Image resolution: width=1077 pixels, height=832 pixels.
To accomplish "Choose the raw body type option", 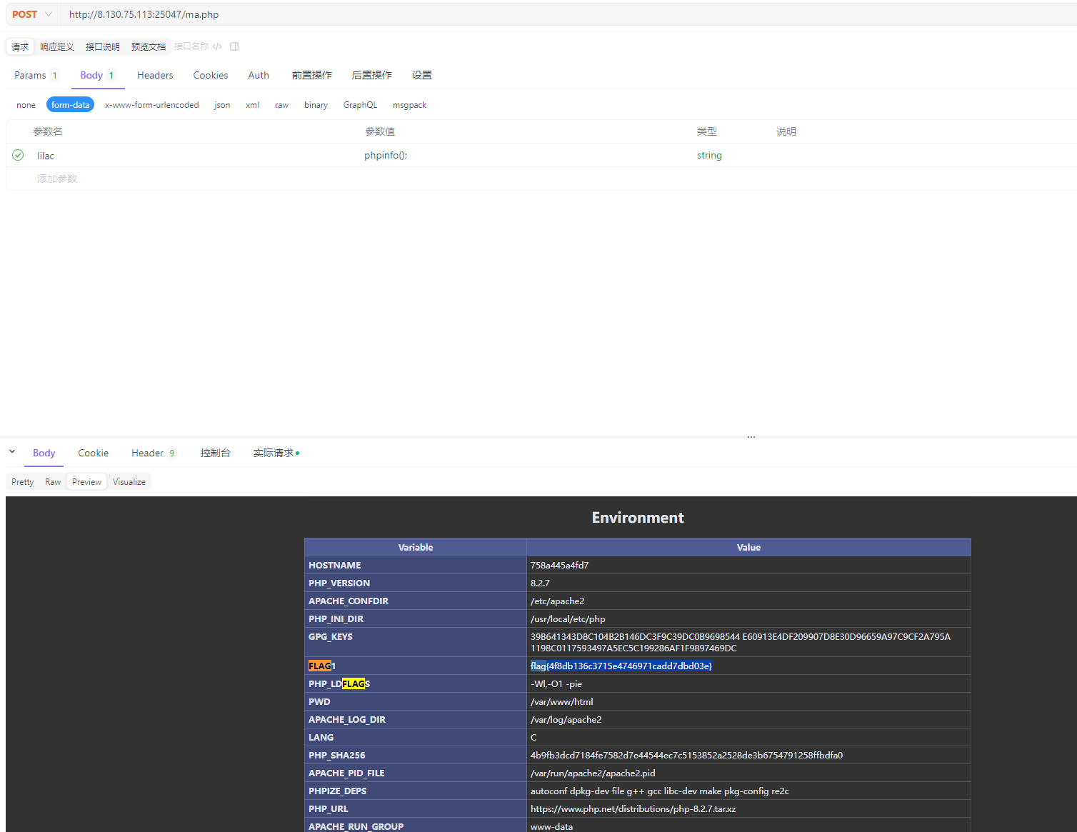I will tap(281, 105).
